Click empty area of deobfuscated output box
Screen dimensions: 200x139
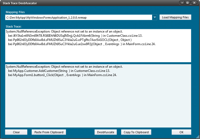point(98,105)
